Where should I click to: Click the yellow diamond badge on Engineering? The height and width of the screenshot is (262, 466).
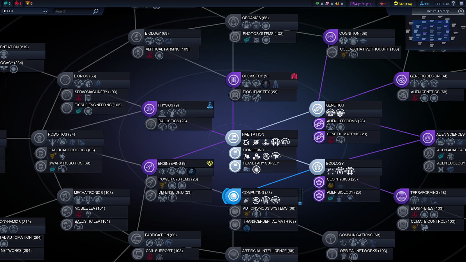point(210,163)
